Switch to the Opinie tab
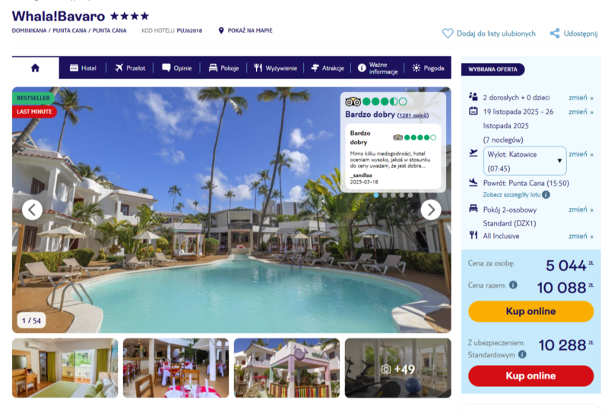Screen dimensions: 608x412 [x=177, y=68]
